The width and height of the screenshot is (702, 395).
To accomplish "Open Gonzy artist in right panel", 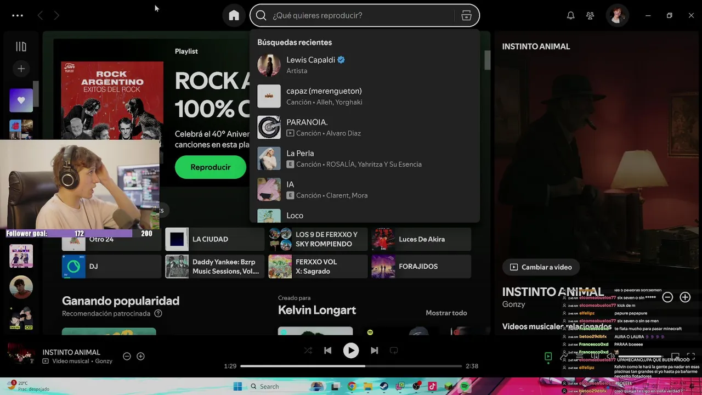I will pyautogui.click(x=513, y=304).
